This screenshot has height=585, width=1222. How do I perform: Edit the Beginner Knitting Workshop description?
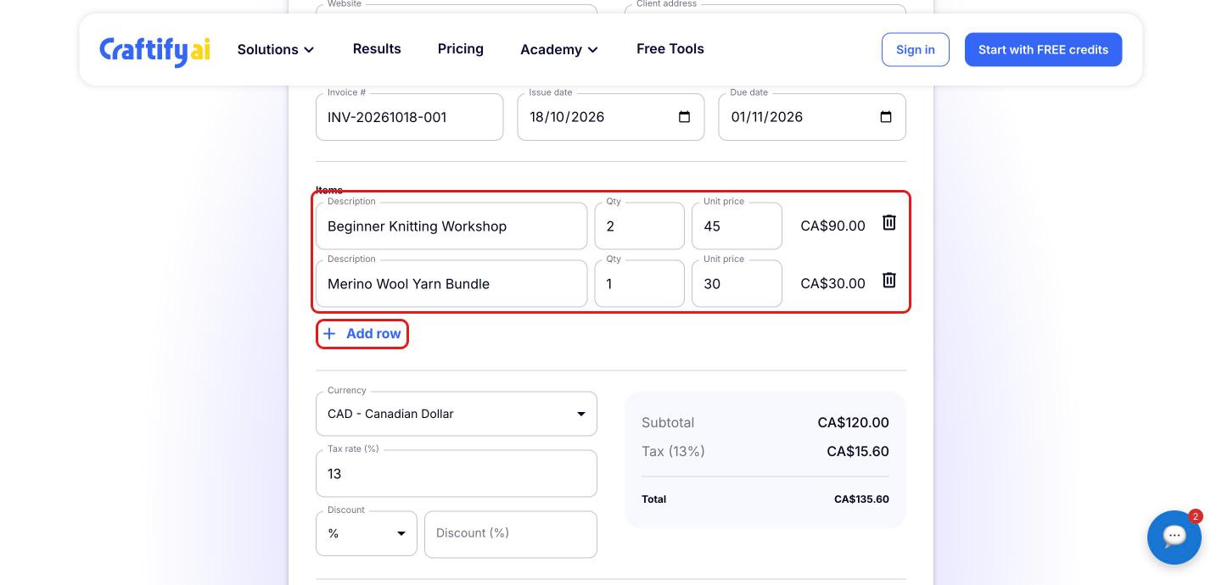[x=451, y=226]
